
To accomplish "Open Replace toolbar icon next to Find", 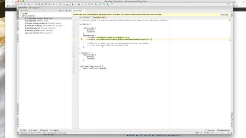I will [x=50, y=5].
